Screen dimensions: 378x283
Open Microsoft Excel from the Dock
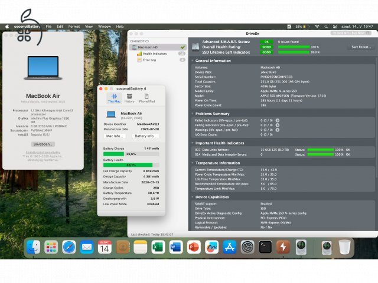(x=158, y=247)
